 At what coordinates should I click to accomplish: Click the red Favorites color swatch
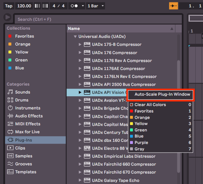[x=10, y=36]
